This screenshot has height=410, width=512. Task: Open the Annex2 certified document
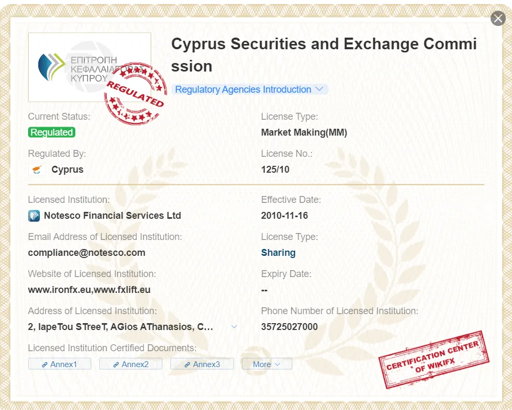click(x=131, y=364)
